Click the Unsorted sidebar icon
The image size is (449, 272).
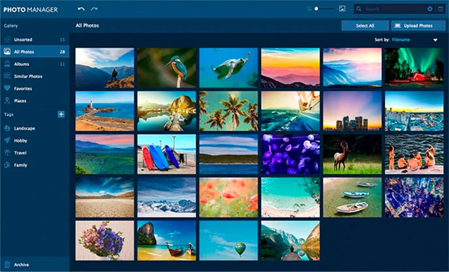[7, 40]
